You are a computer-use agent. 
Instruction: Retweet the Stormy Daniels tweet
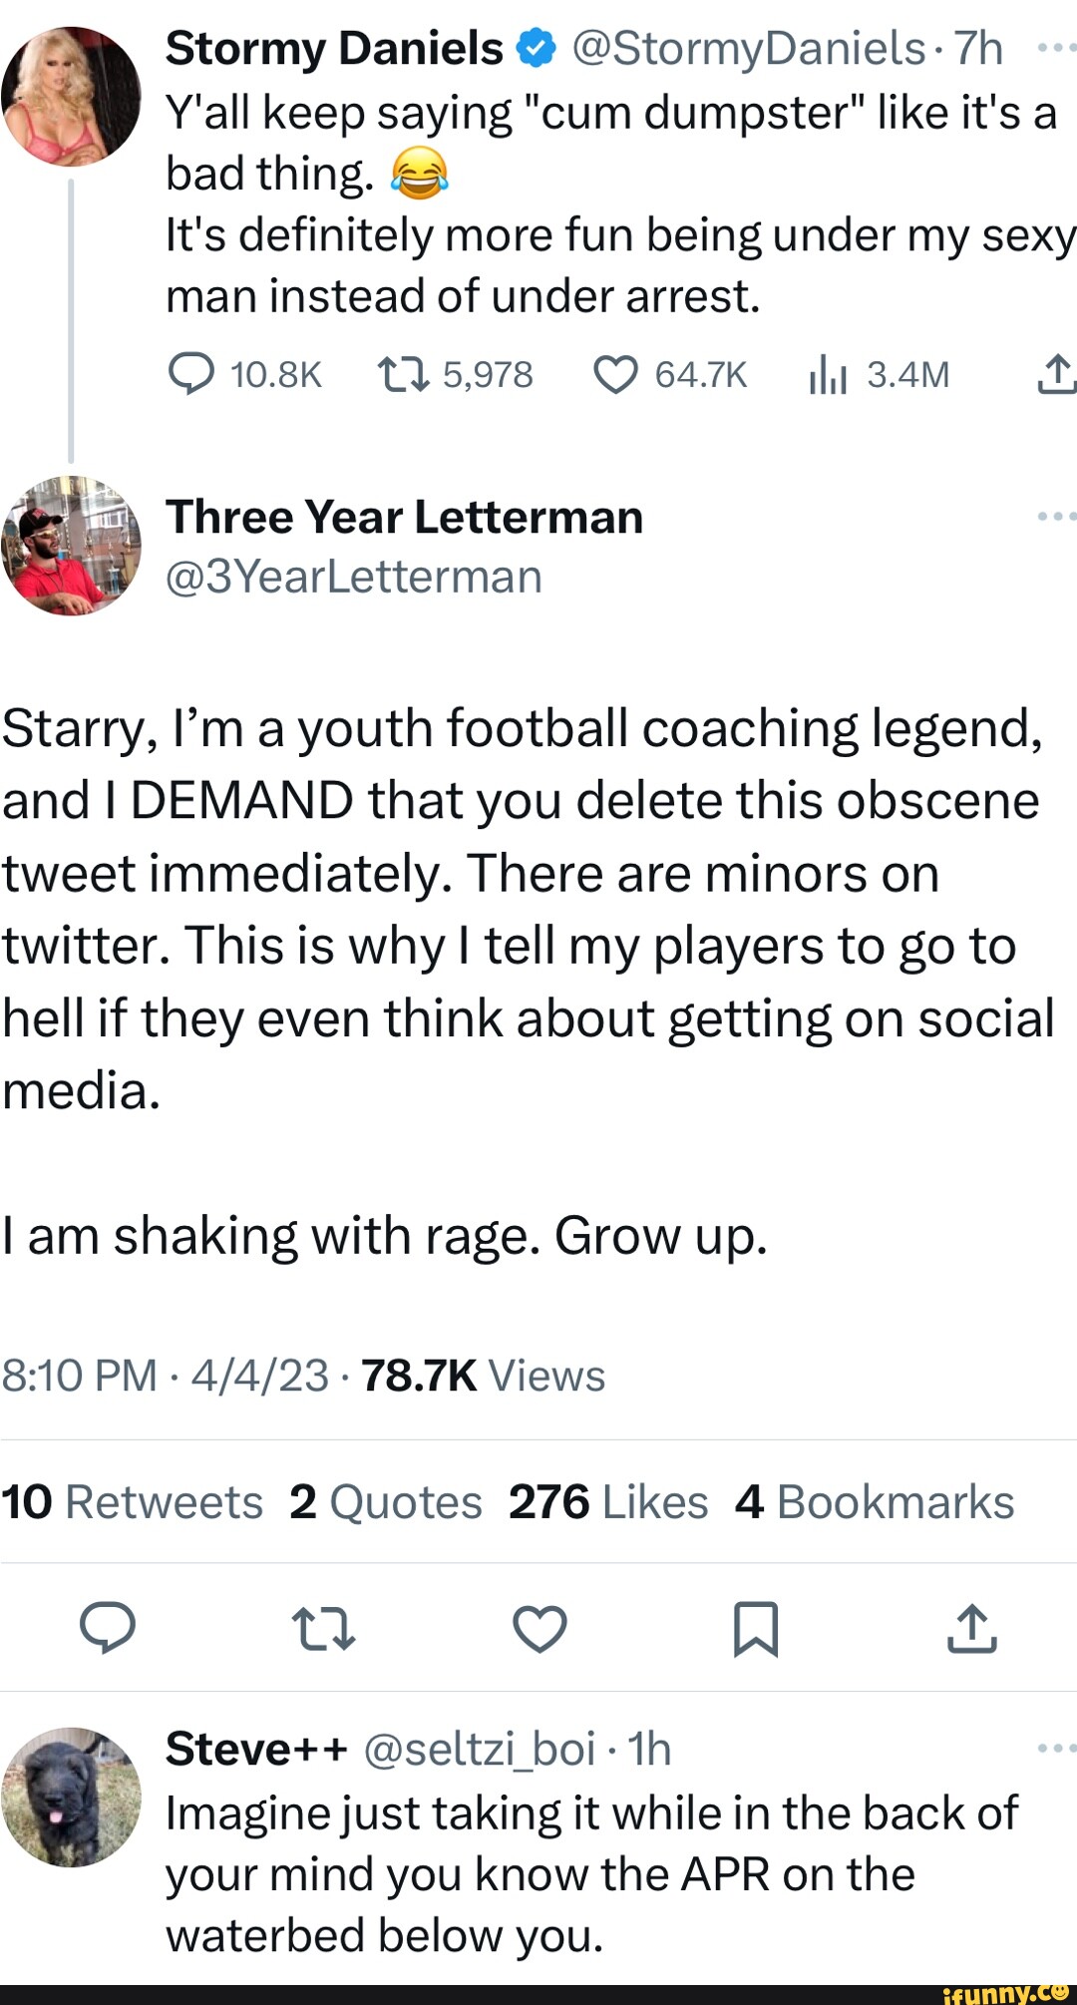455,375
